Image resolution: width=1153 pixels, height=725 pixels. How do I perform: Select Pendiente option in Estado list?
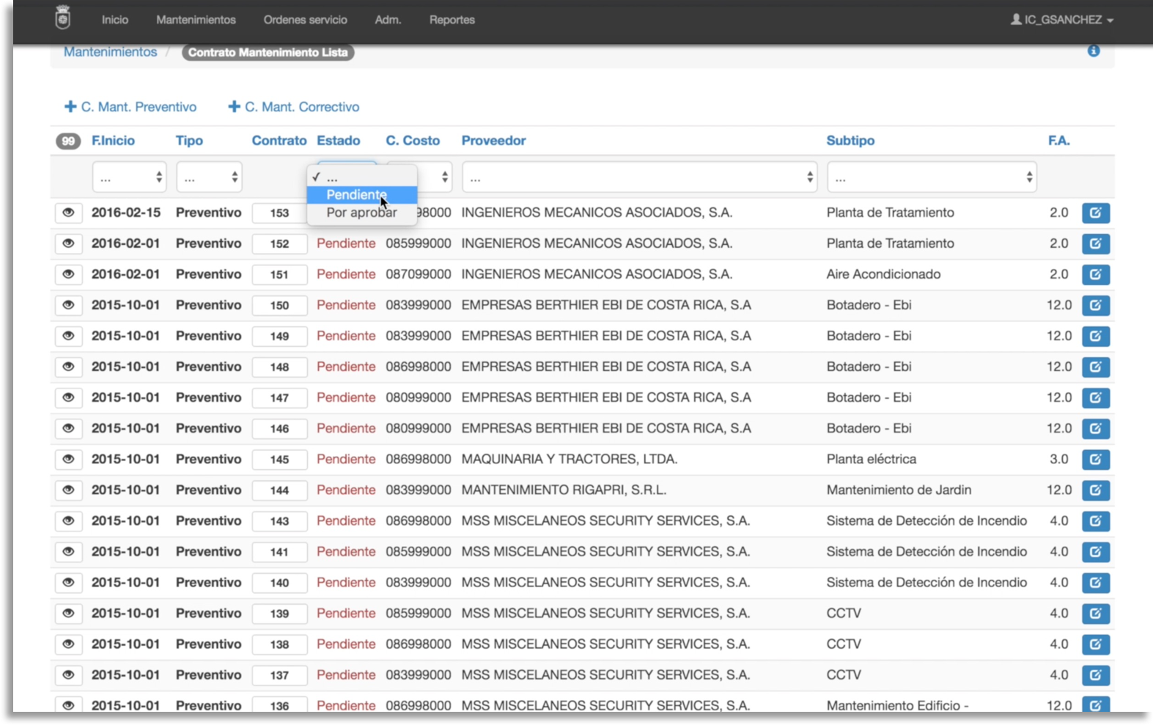(x=357, y=195)
